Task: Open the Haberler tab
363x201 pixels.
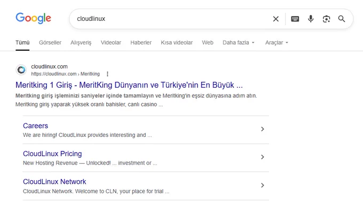Action: 141,43
